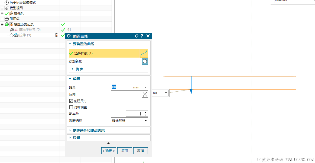
Task: Click the 添加新集 plus icon
Action: (x=145, y=61)
